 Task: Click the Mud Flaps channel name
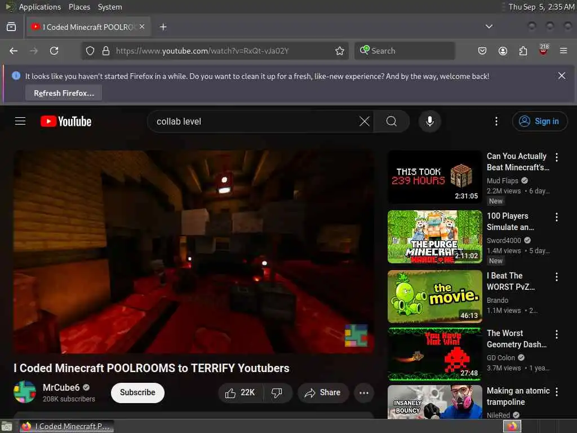(502, 181)
